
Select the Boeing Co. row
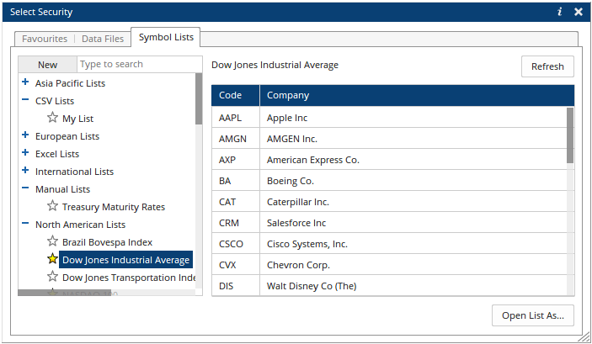click(389, 181)
